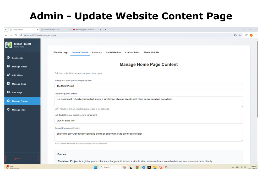Open a new browser tab with plus

click(x=105, y=30)
